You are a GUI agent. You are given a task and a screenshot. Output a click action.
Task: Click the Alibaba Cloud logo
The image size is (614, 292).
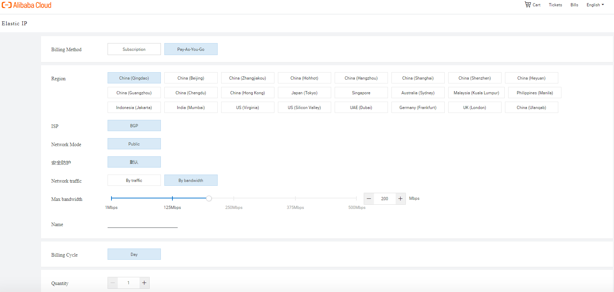click(x=27, y=5)
